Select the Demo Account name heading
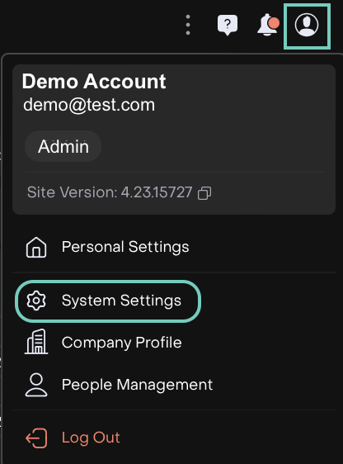This screenshot has width=343, height=464. click(94, 82)
